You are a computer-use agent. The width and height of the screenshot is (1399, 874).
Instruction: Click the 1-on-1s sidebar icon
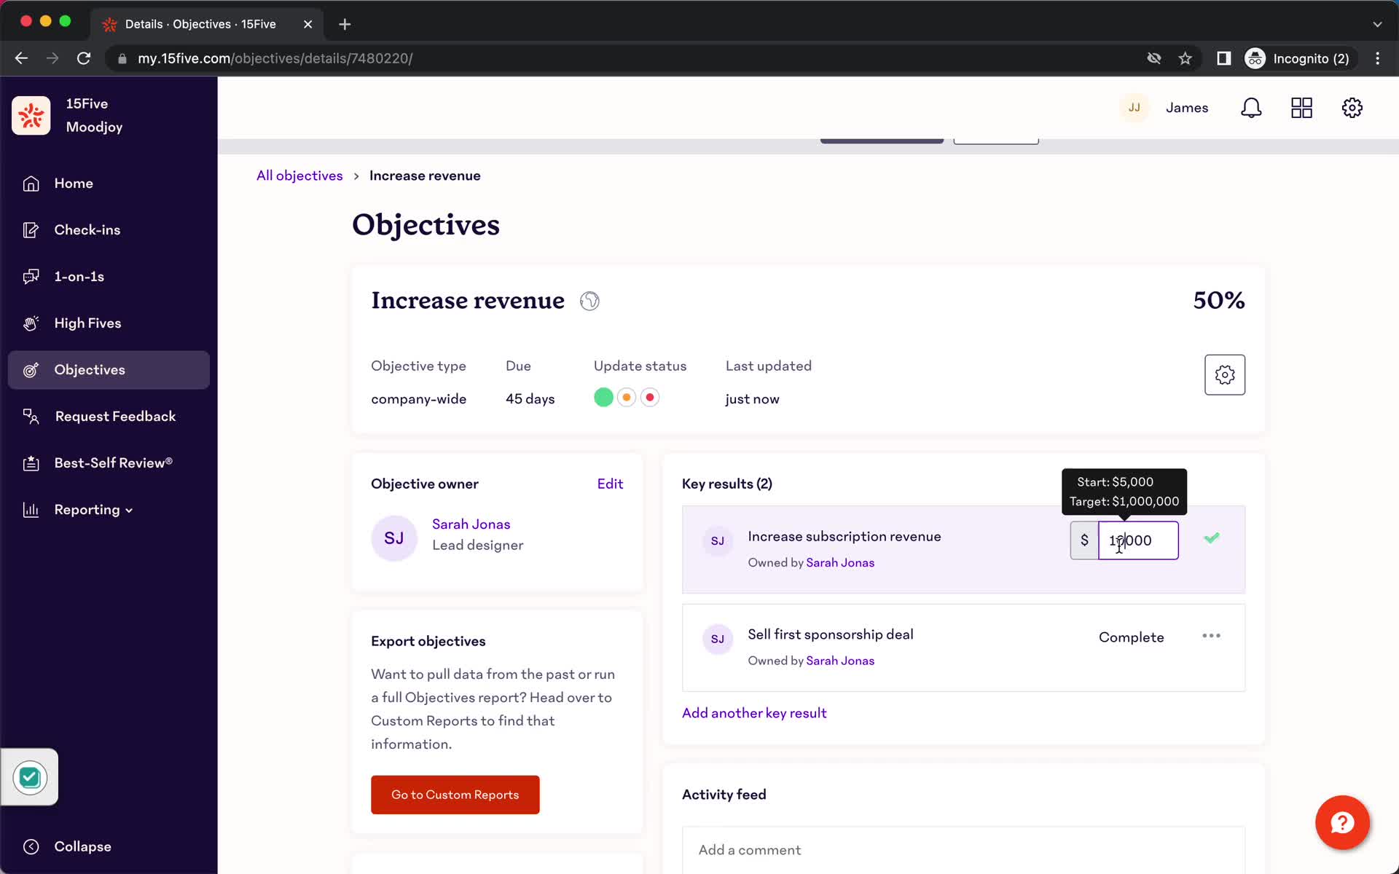tap(30, 277)
